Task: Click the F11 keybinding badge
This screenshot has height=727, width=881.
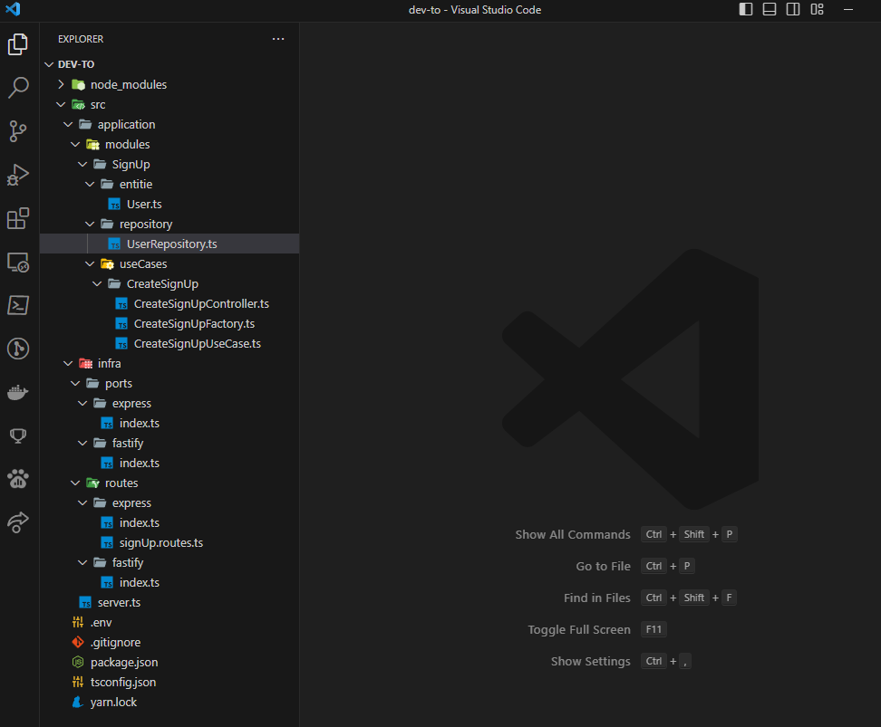Action: pos(653,629)
